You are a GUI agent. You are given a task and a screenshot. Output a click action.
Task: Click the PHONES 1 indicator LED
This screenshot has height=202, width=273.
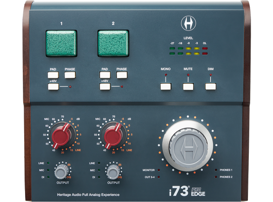pyautogui.click(x=216, y=170)
